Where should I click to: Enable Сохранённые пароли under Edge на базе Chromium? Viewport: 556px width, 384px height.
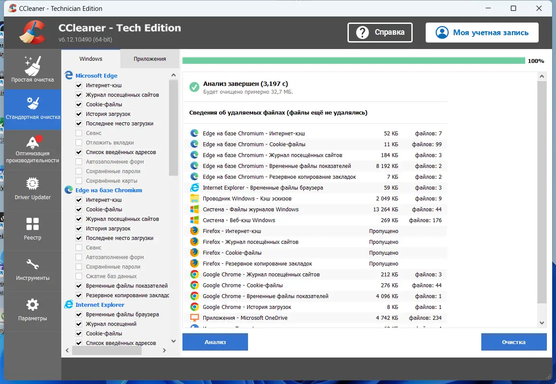click(79, 267)
